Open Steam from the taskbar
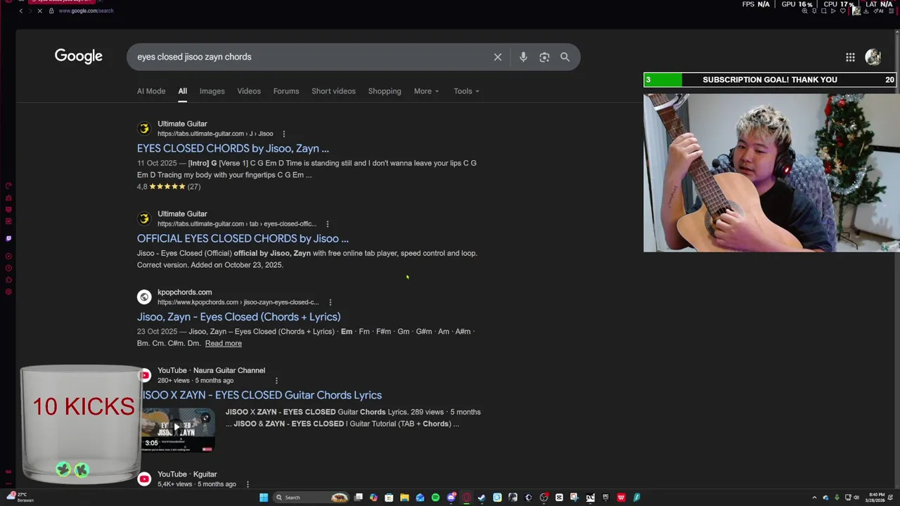The height and width of the screenshot is (506, 900). (482, 498)
